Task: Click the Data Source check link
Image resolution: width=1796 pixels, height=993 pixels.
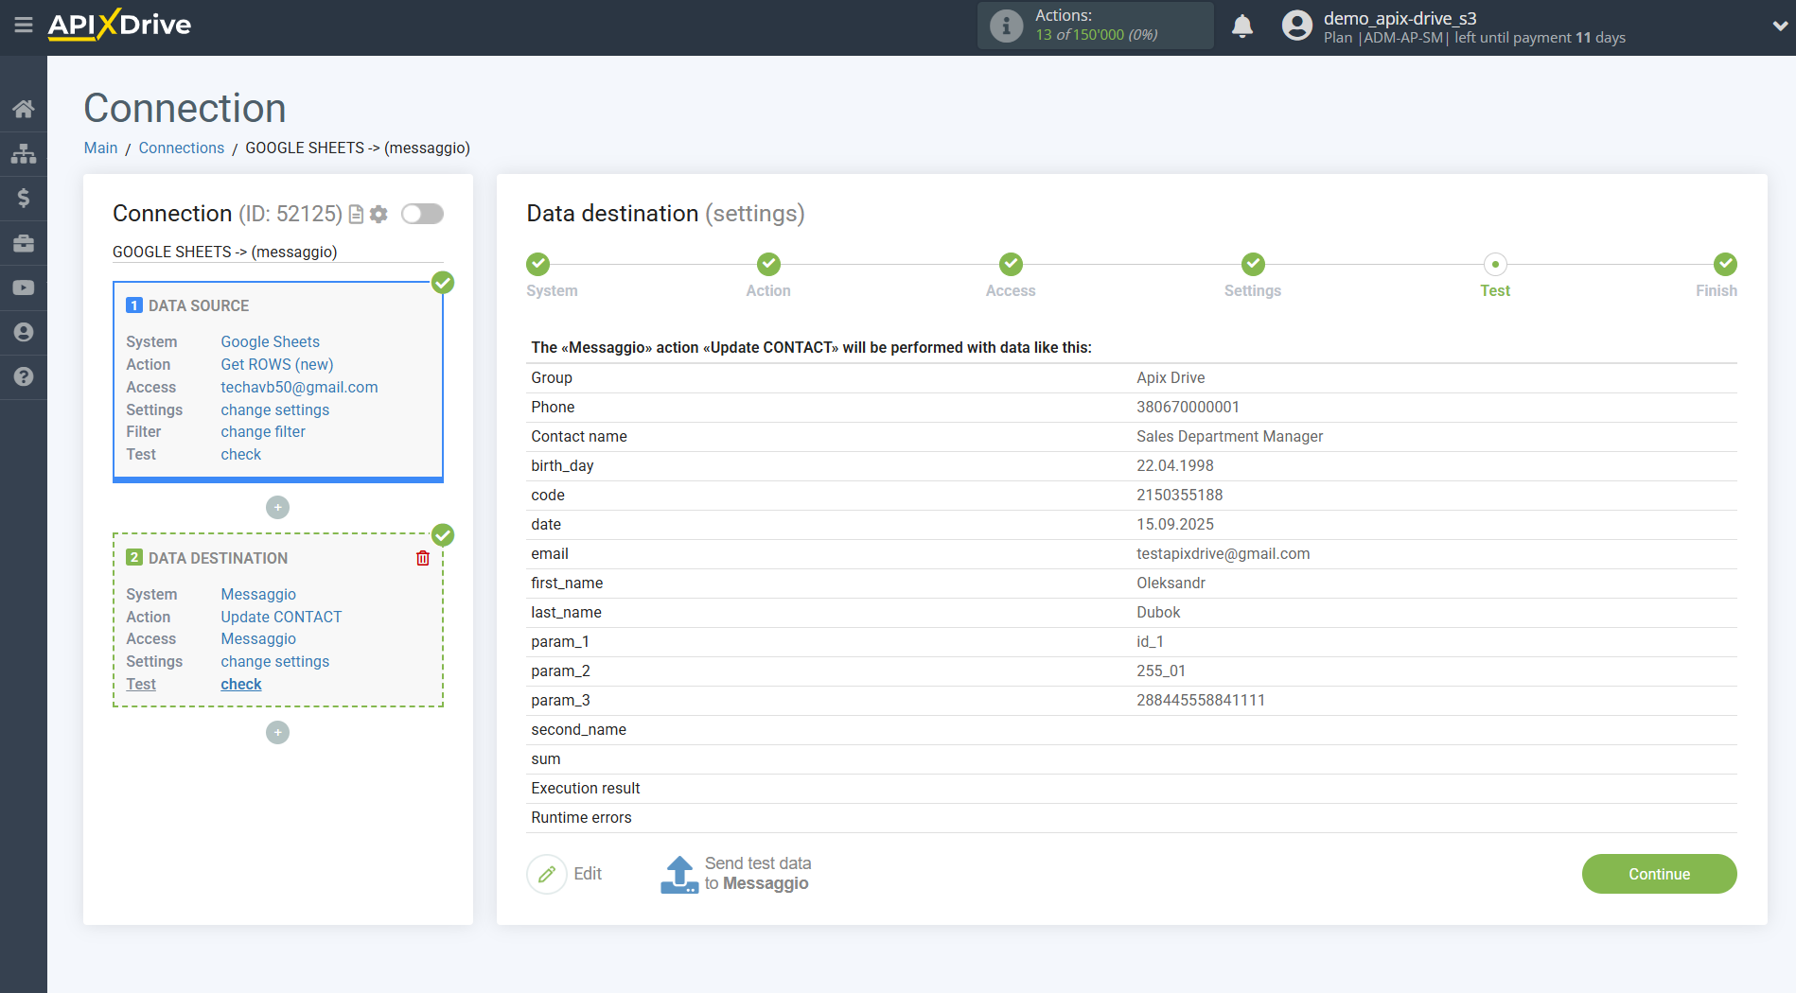Action: coord(240,454)
